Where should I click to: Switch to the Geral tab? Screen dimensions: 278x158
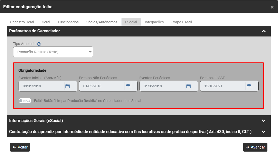[x=46, y=22]
